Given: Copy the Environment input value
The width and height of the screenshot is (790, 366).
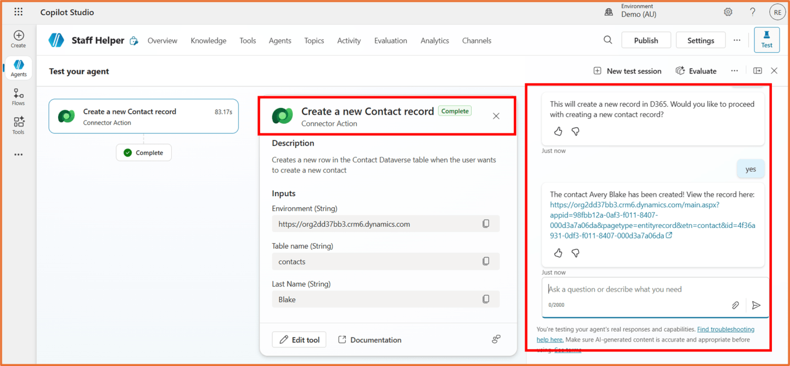Looking at the screenshot, I should 485,224.
